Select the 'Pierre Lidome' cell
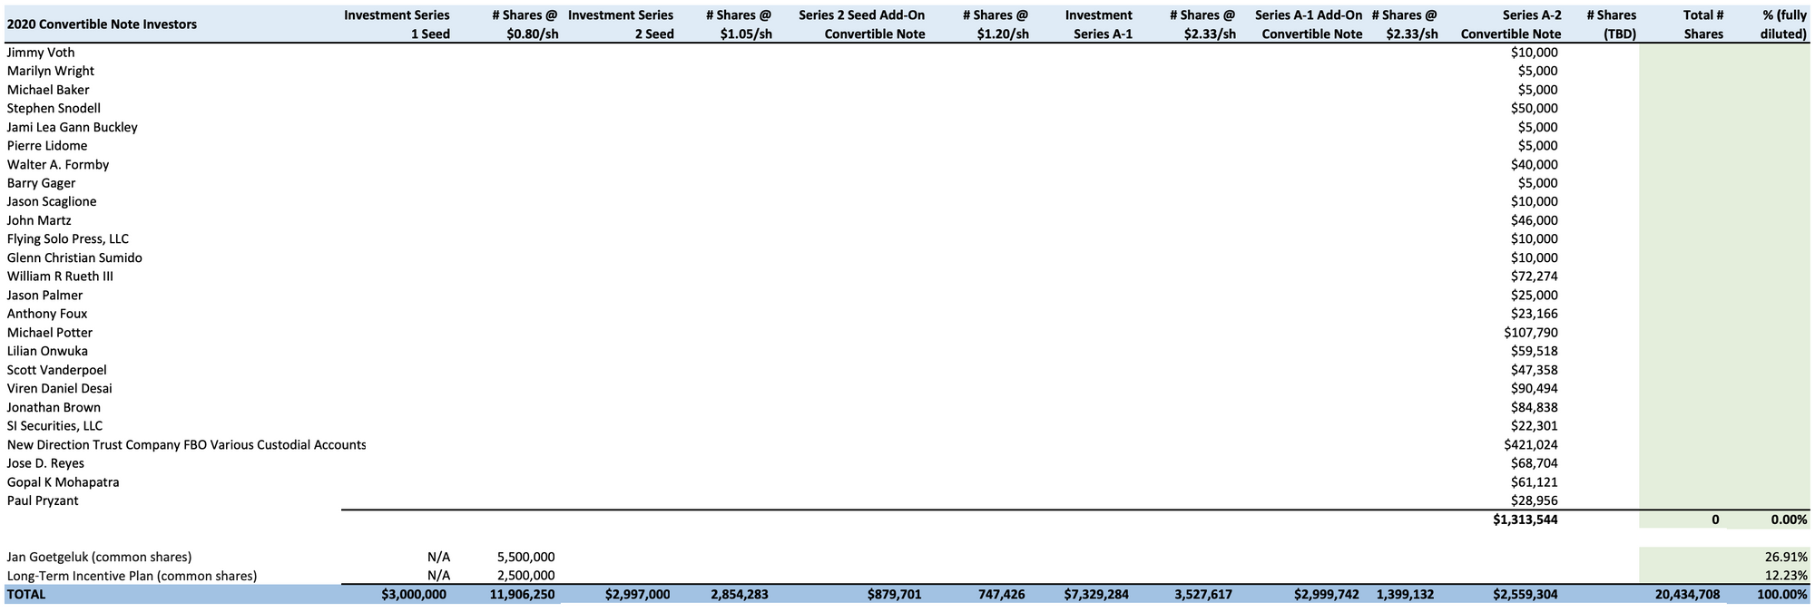The height and width of the screenshot is (612, 1815). [47, 146]
